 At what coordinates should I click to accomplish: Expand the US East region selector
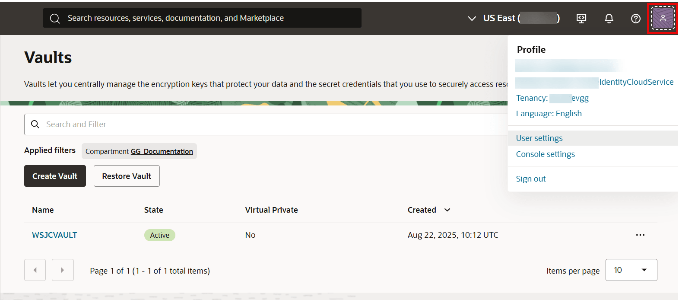pyautogui.click(x=472, y=18)
